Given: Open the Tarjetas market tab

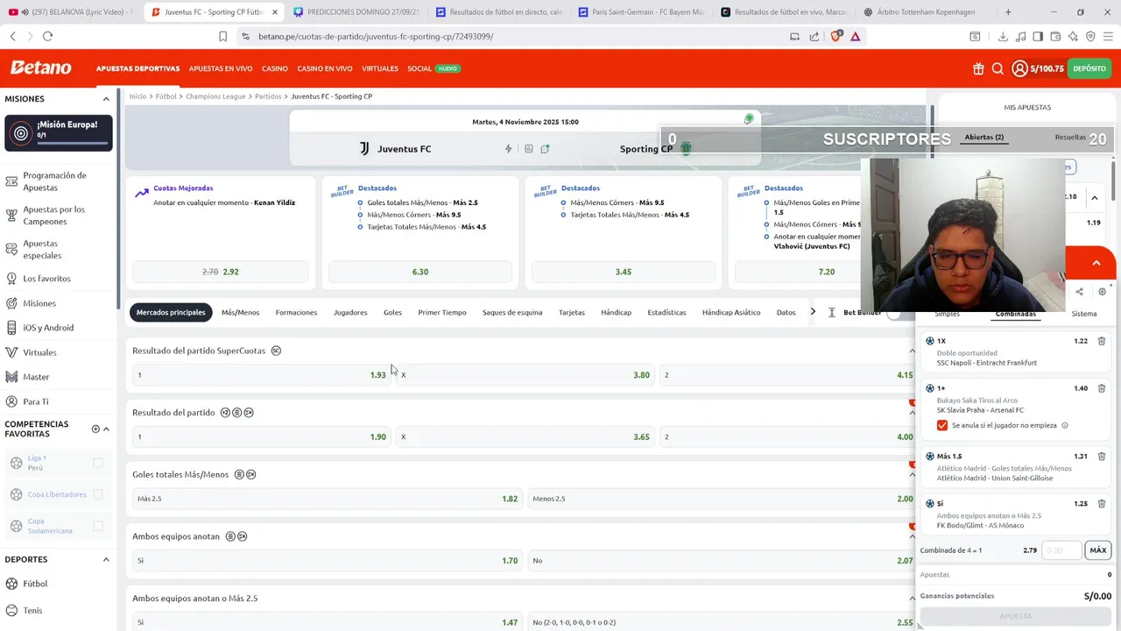Looking at the screenshot, I should pos(572,312).
